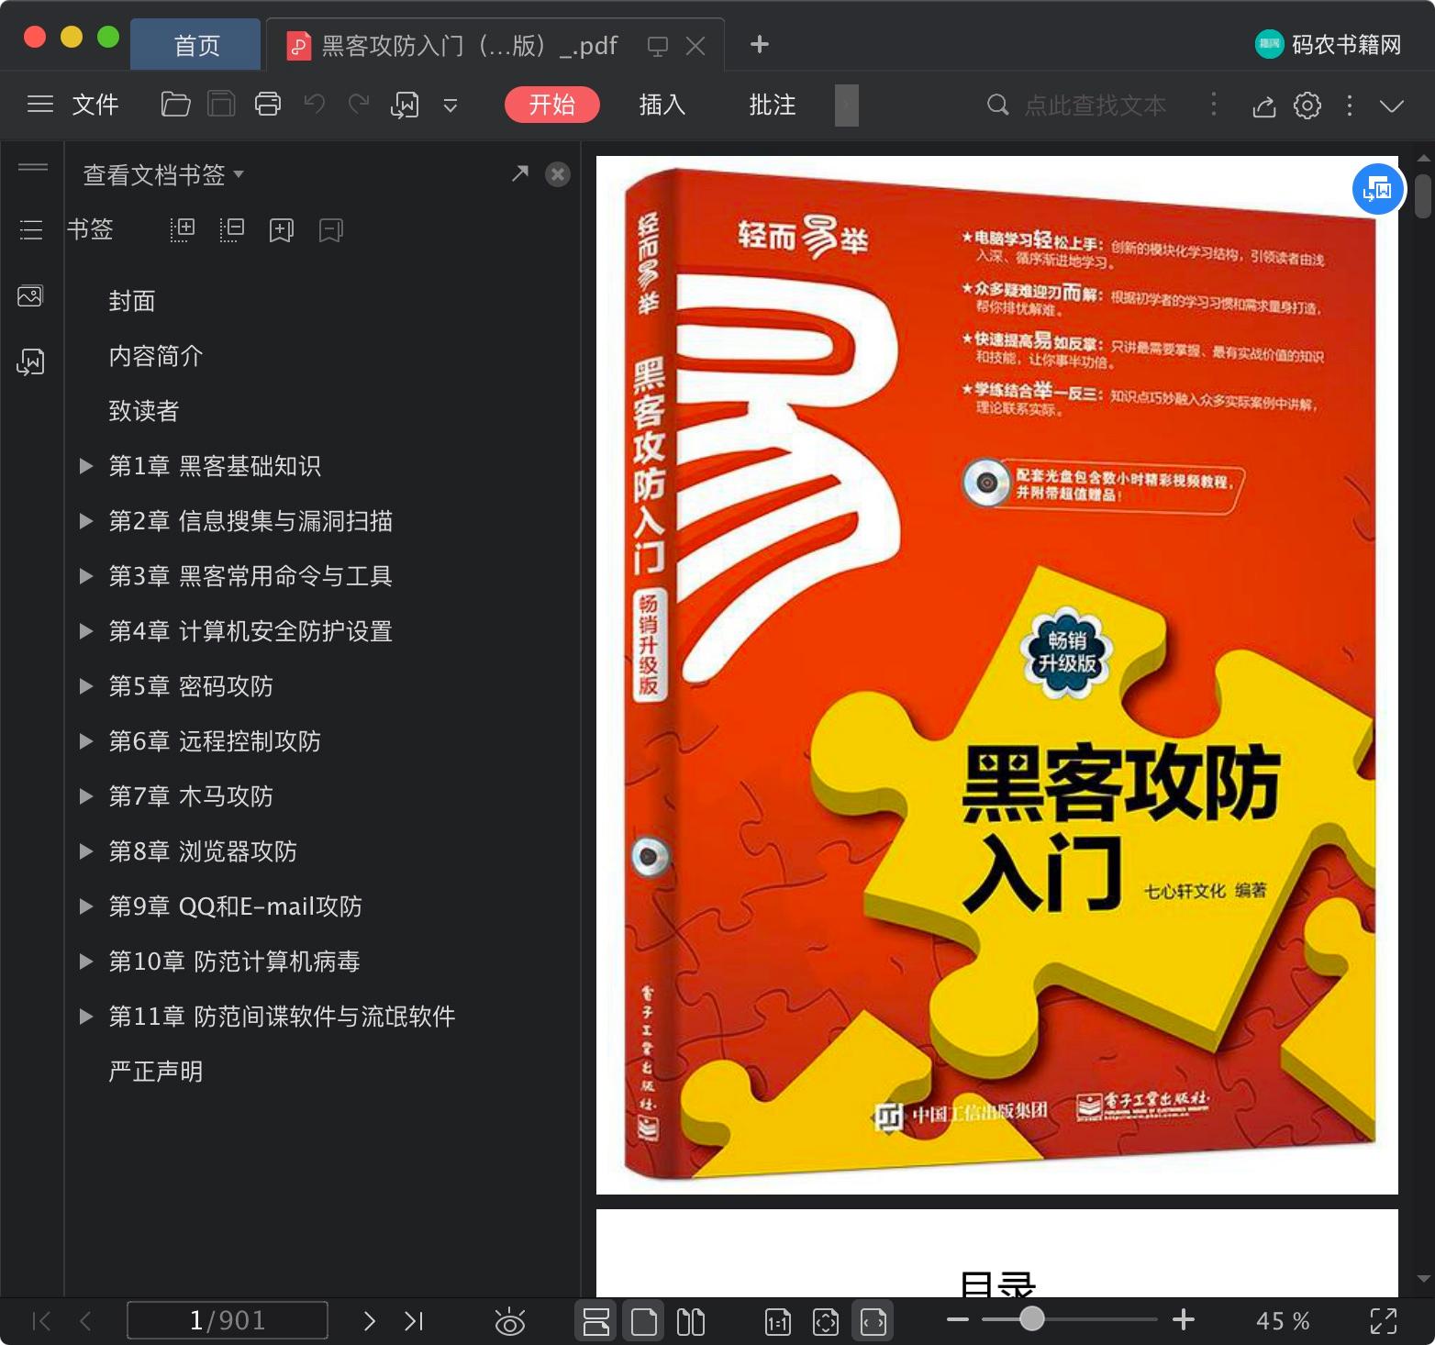Viewport: 1435px width, 1345px height.
Task: Collapse all bookmarks icon
Action: point(232,229)
